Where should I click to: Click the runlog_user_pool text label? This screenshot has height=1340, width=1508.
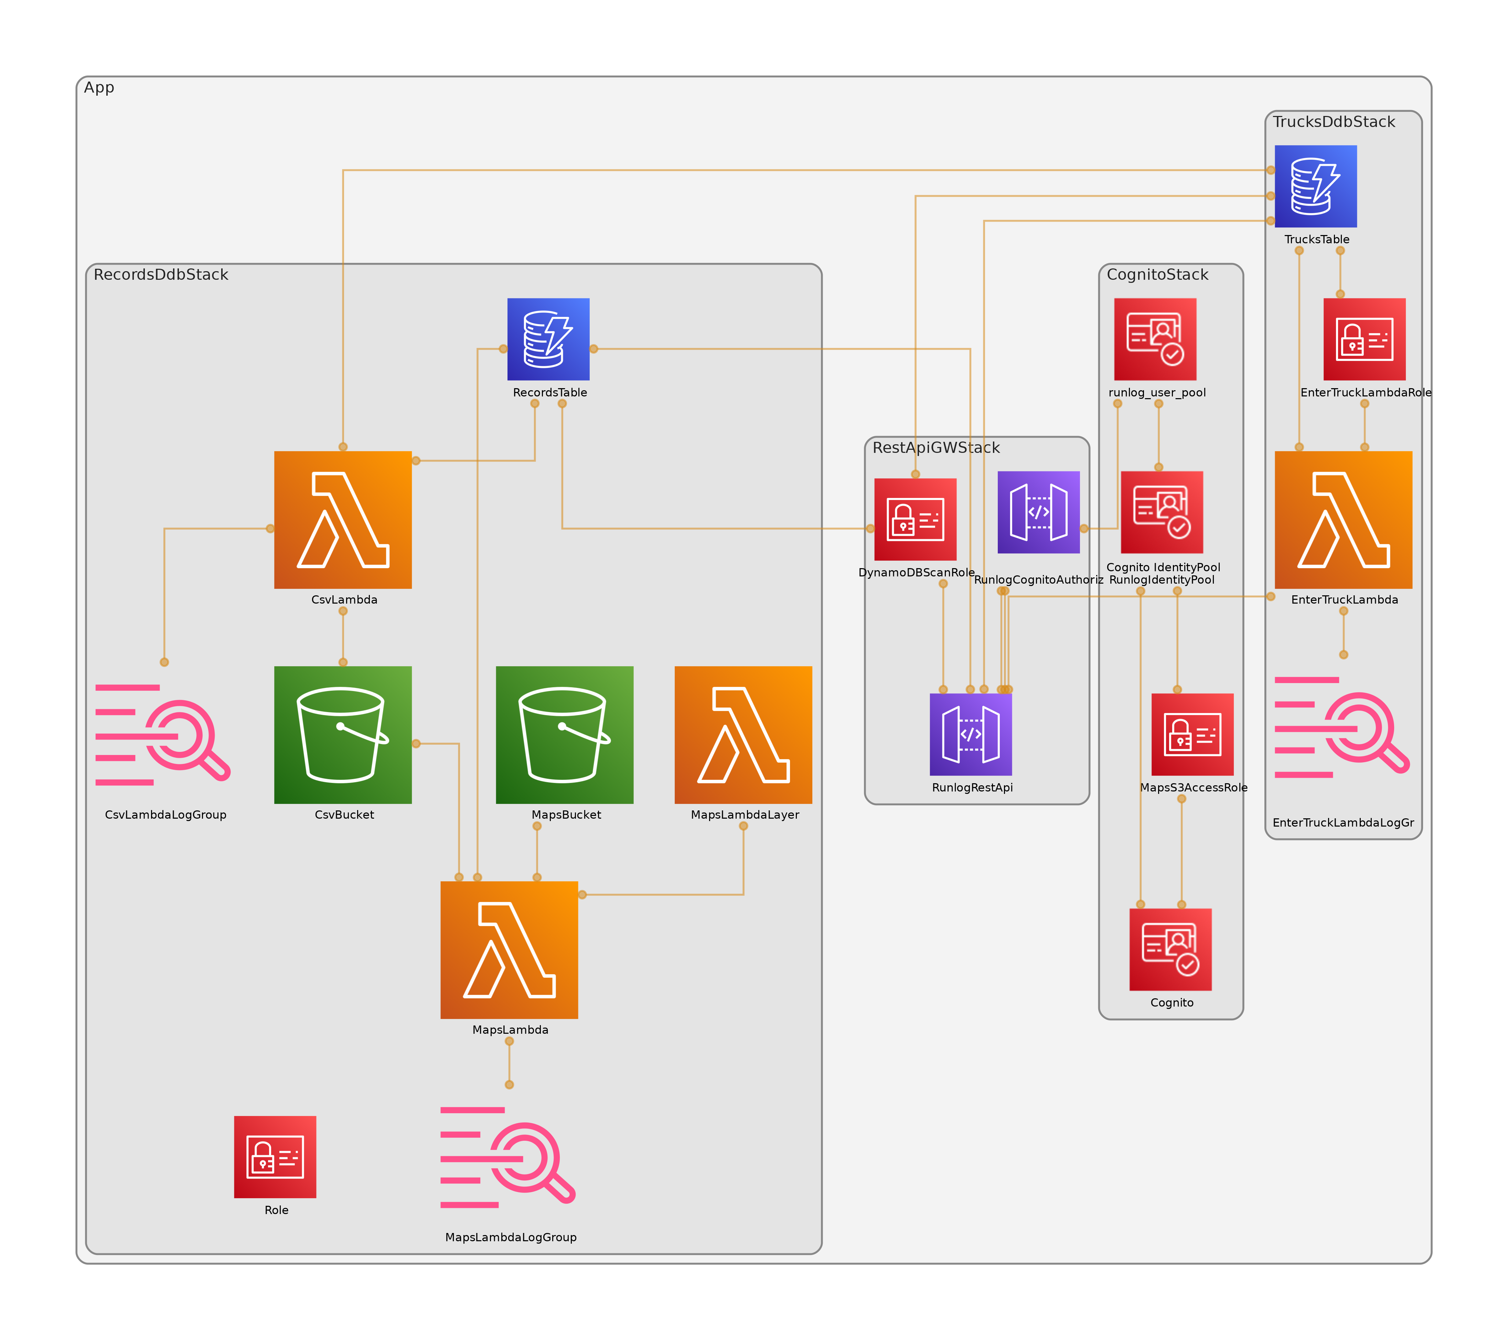pyautogui.click(x=1157, y=393)
